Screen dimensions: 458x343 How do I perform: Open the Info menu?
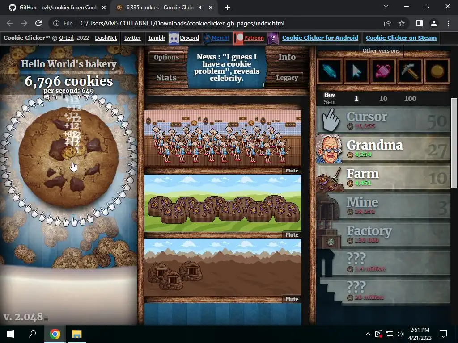click(x=287, y=57)
